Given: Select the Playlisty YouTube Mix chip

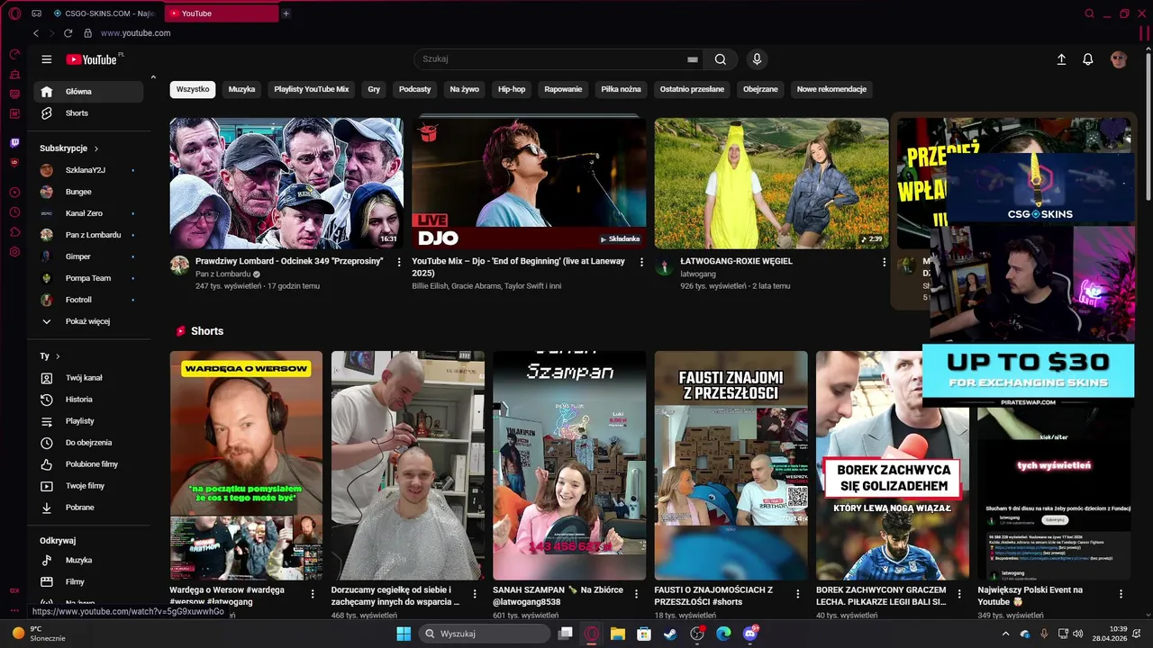Looking at the screenshot, I should (x=312, y=89).
